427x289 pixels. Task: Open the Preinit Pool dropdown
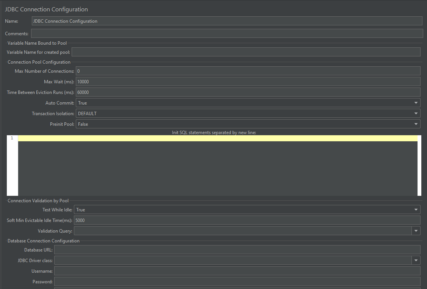coord(248,124)
